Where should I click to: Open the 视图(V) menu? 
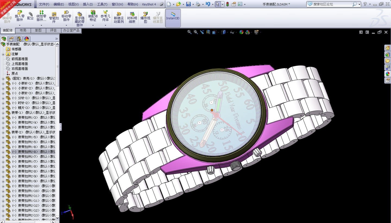point(73,4)
